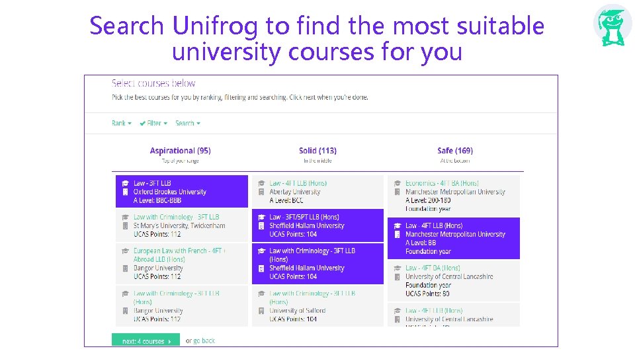
Task: Click building icon beside Abertay University
Action: [x=262, y=192]
